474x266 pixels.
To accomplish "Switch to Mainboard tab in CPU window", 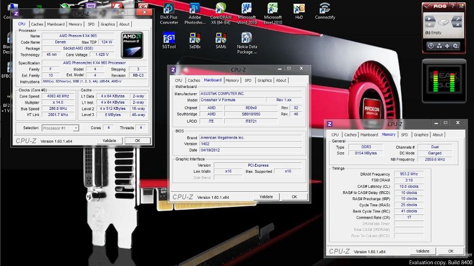I will click(55, 24).
